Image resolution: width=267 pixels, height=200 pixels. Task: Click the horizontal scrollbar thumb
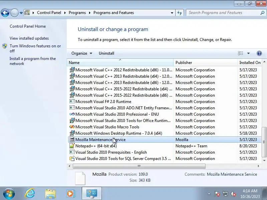point(139,166)
